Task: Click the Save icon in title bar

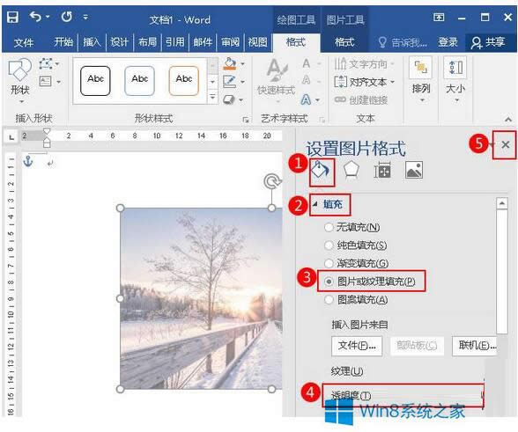Action: (x=12, y=17)
